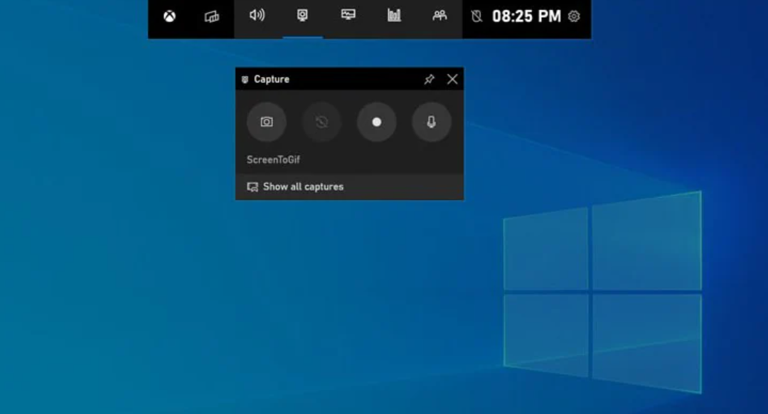This screenshot has height=414, width=768.
Task: Click the 08:25 PM clock
Action: 526,16
